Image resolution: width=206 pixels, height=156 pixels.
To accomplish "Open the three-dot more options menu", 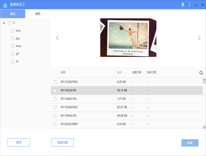I will coord(190,5).
